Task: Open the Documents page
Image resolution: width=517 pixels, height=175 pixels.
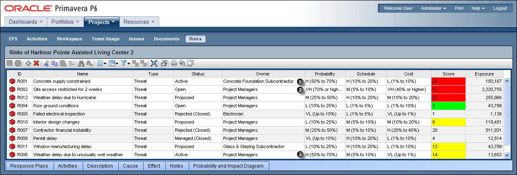Action: pyautogui.click(x=167, y=39)
